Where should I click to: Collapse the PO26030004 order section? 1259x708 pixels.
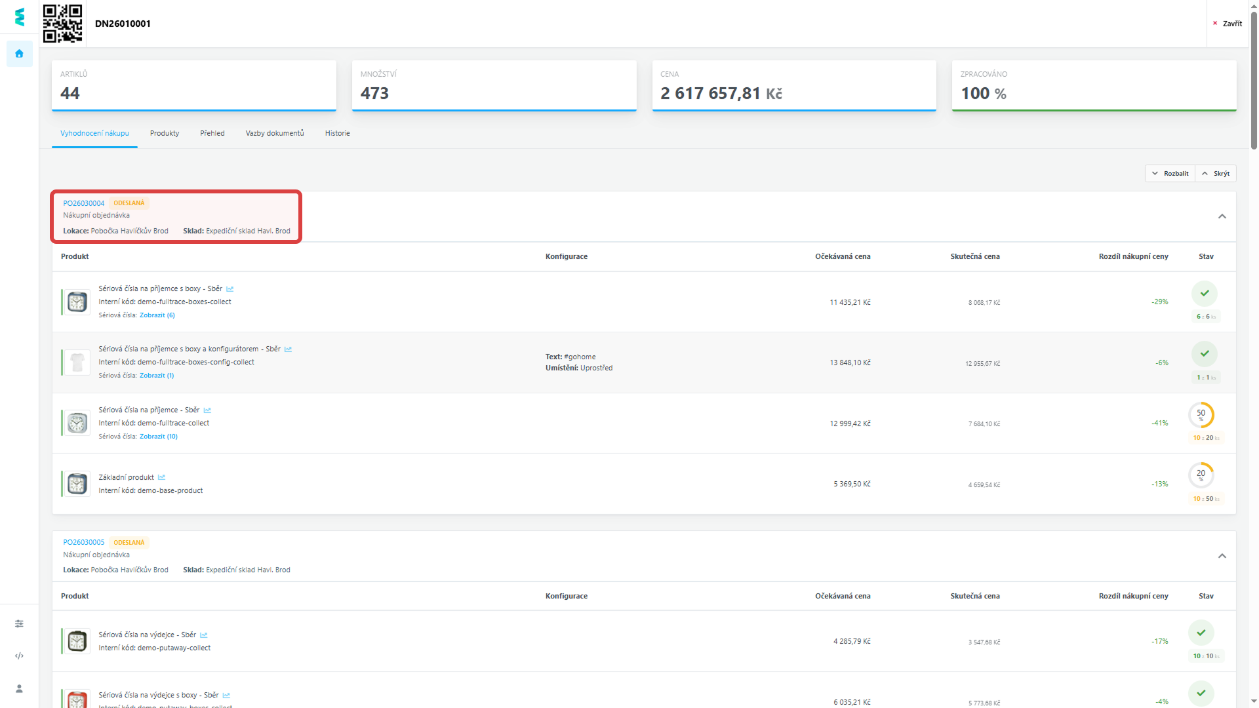click(x=1222, y=216)
